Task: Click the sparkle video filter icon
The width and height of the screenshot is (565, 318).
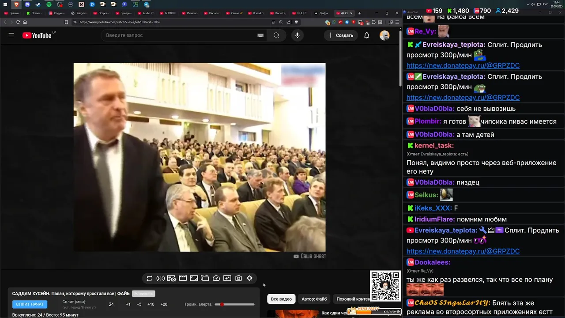Action: click(227, 278)
